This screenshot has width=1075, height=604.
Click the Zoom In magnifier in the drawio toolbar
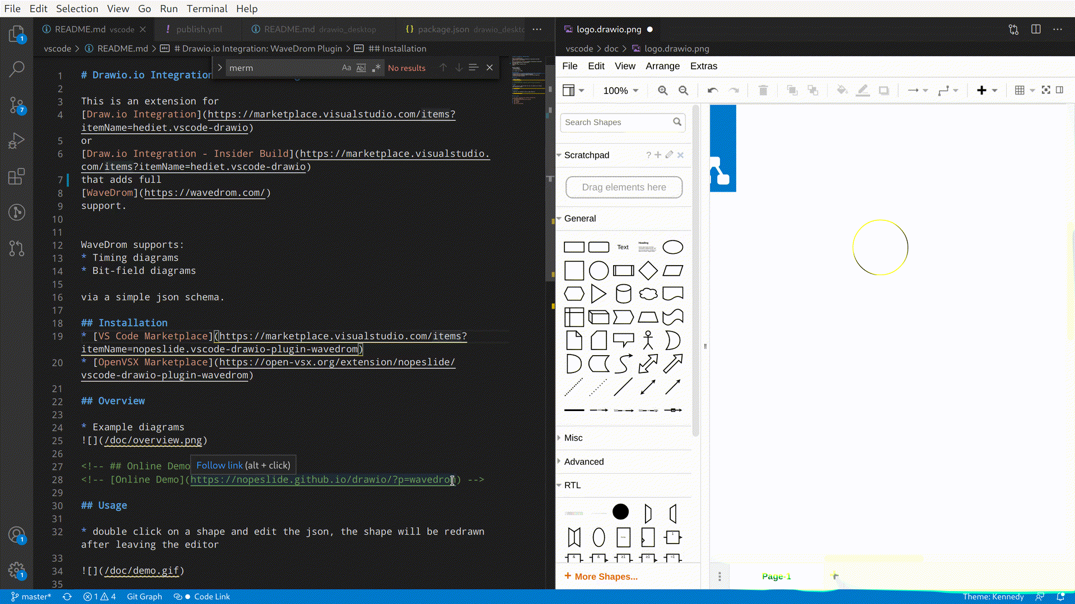(x=662, y=91)
